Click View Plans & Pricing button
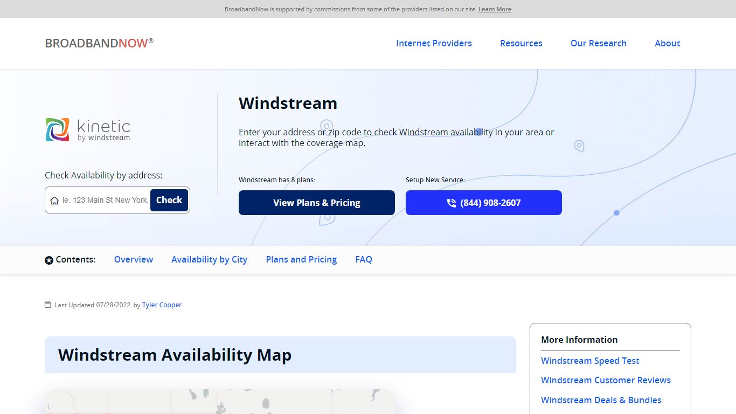 (317, 203)
